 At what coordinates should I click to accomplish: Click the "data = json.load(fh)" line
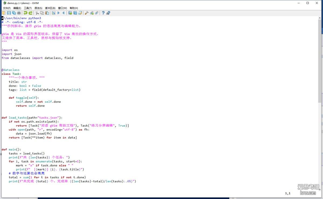coord(34,134)
